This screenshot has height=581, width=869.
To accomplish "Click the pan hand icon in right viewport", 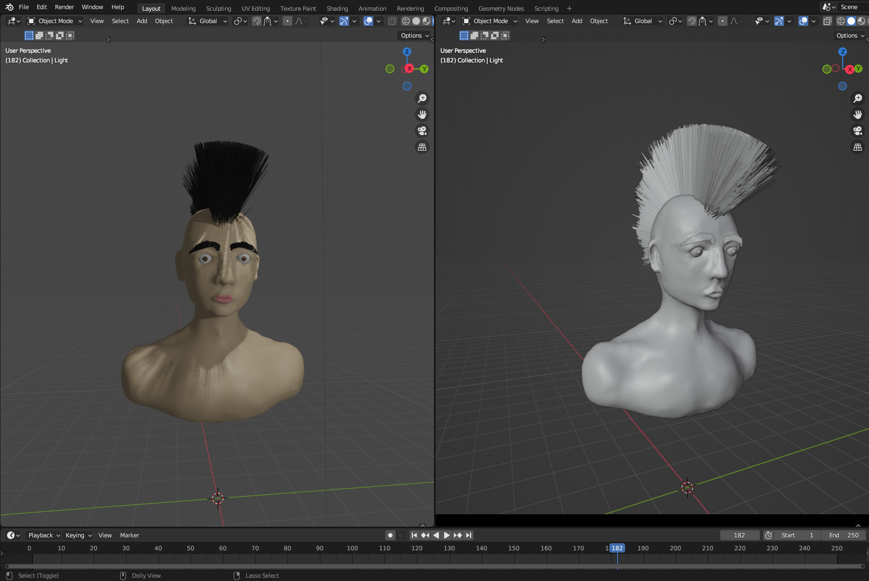I will click(857, 115).
